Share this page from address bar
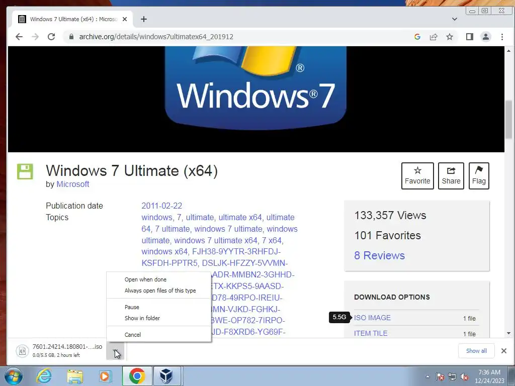 (x=434, y=37)
